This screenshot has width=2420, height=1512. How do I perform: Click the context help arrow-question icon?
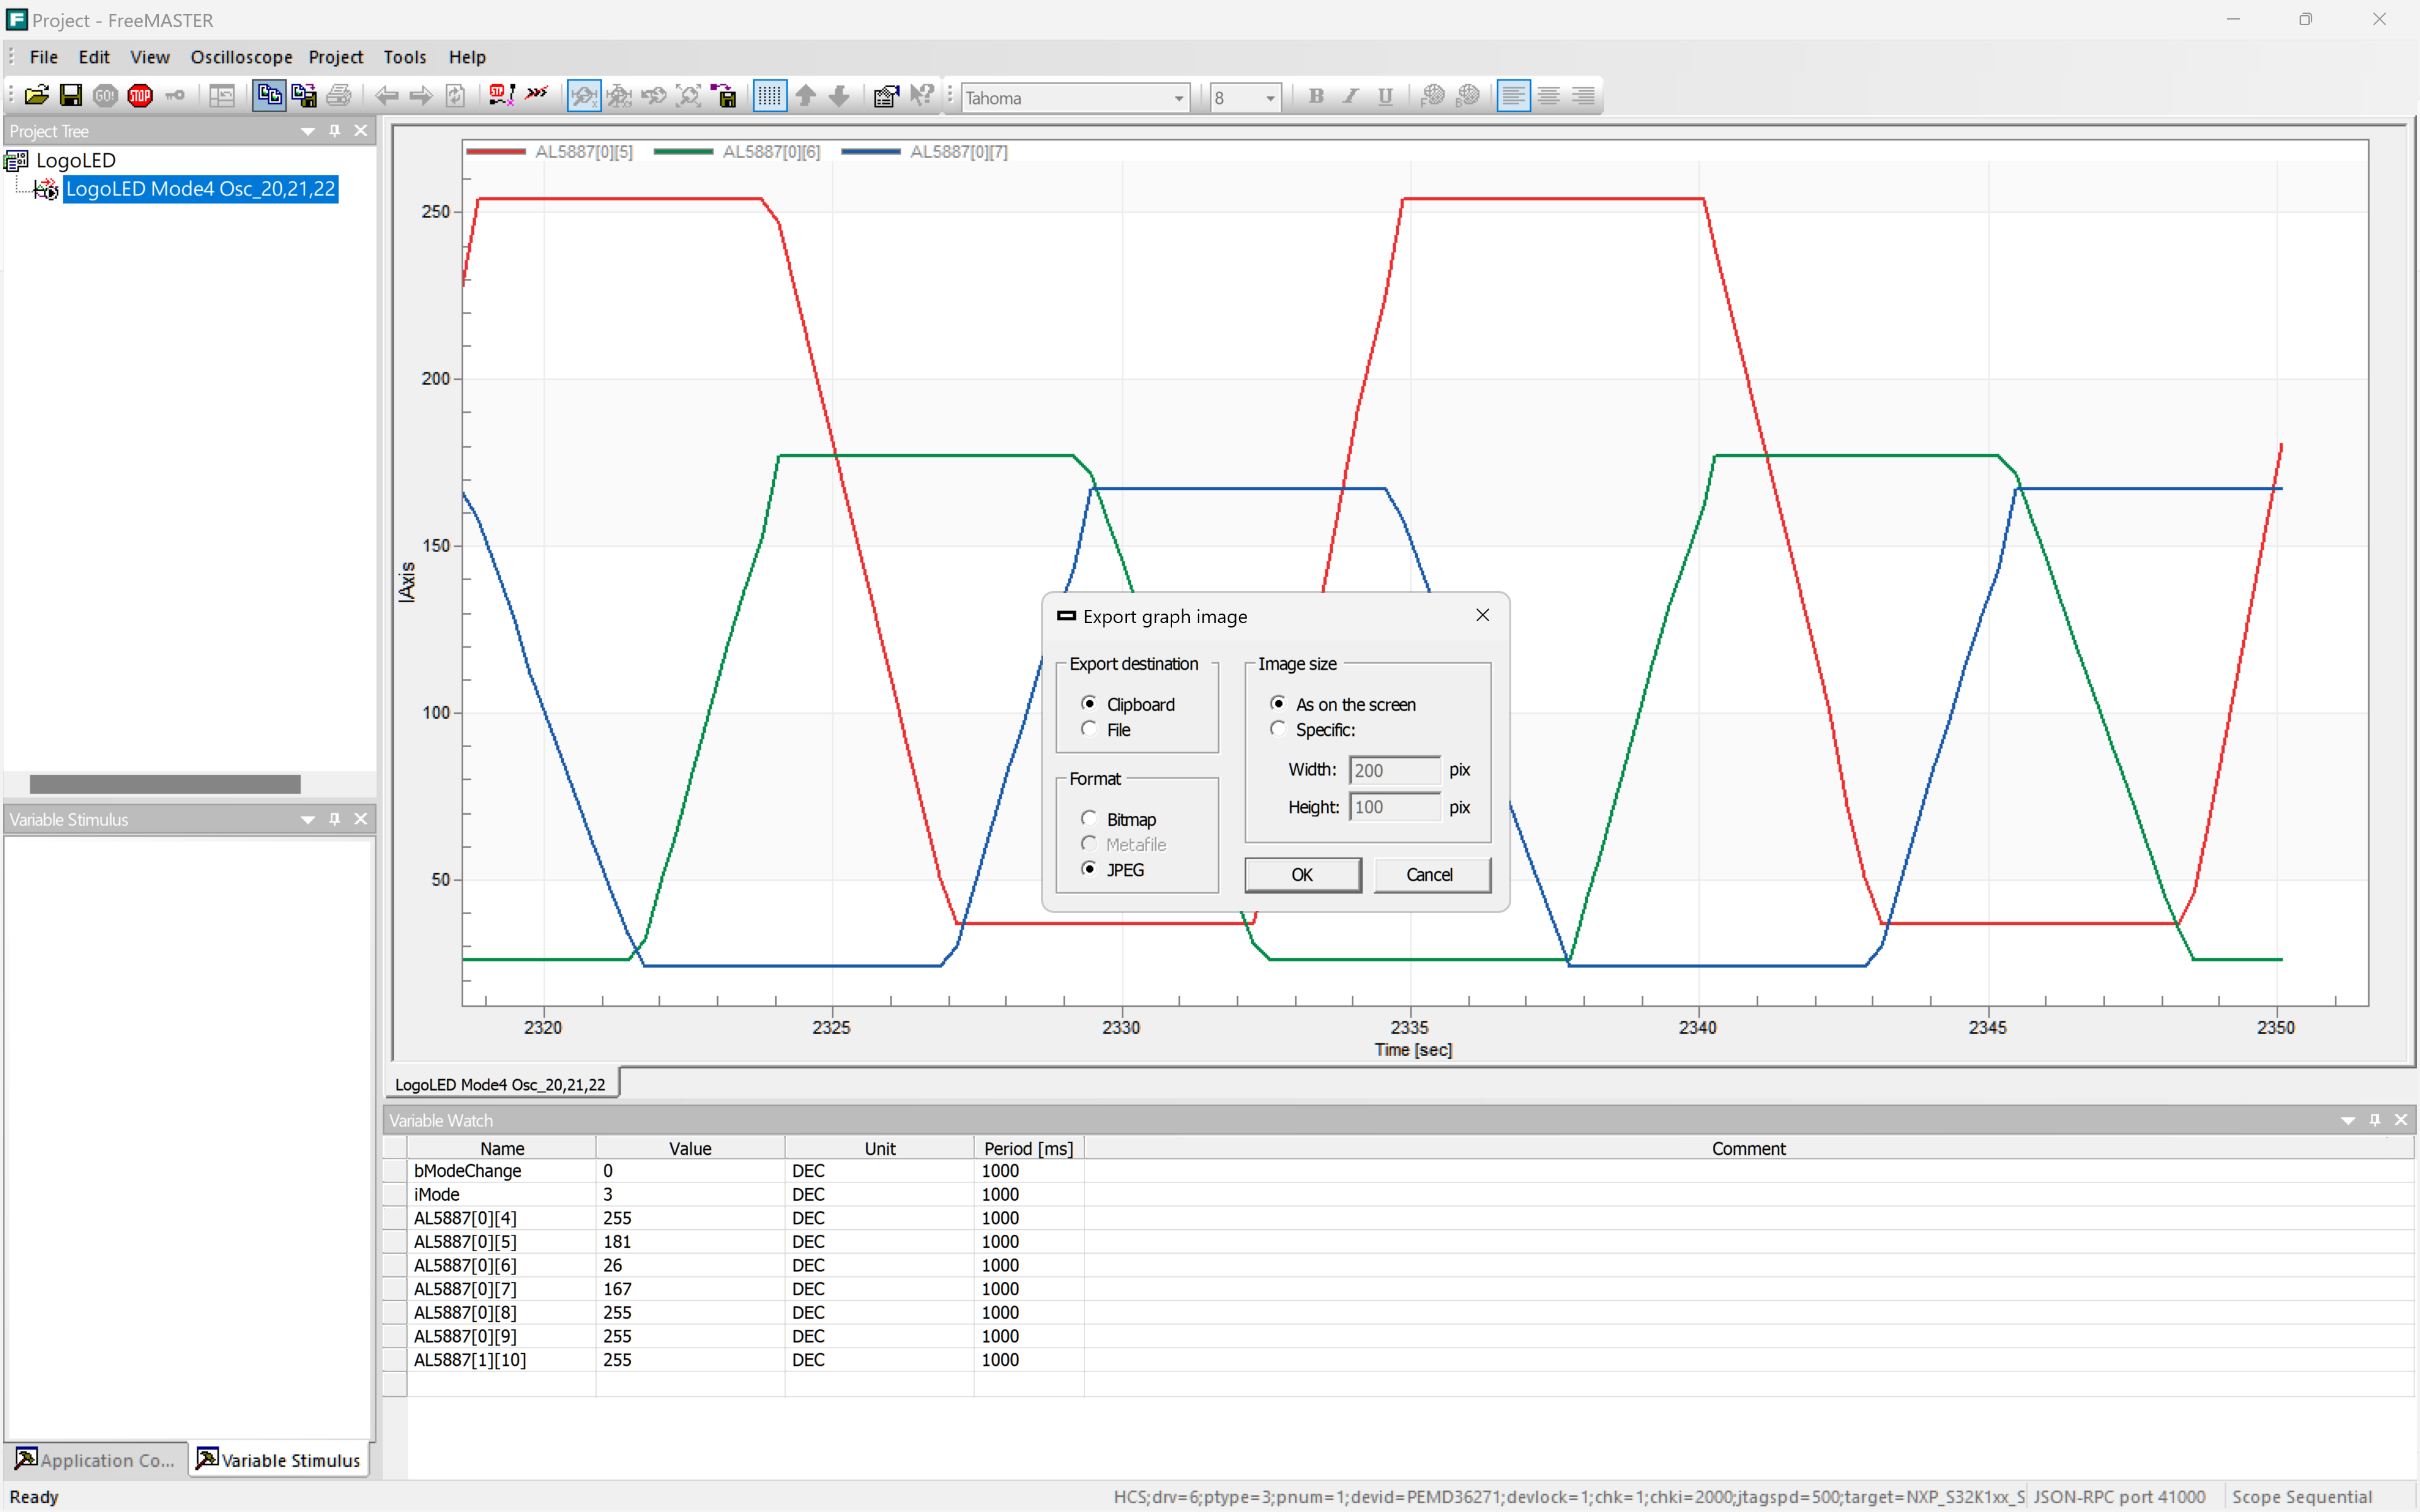[x=921, y=96]
